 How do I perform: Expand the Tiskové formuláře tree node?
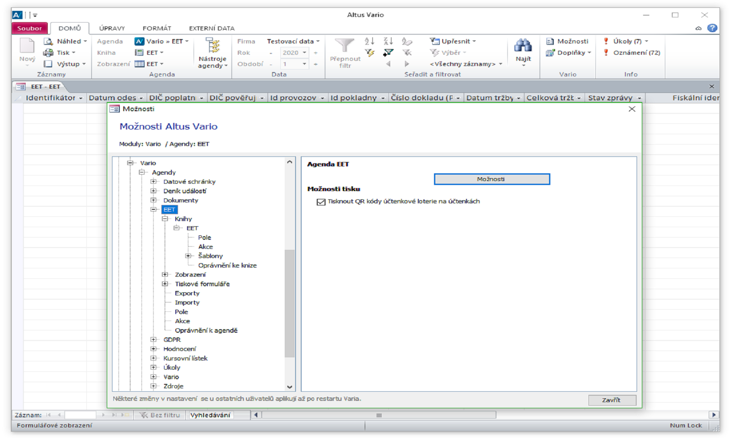(165, 284)
